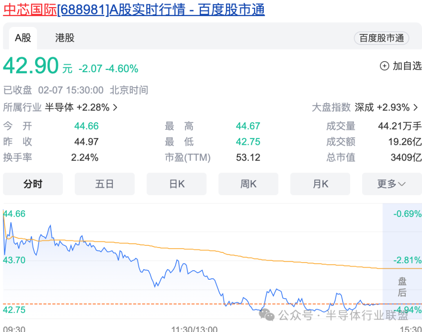Click the 百度股市通 badge button
Image resolution: width=422 pixels, height=332 pixels.
point(381,38)
